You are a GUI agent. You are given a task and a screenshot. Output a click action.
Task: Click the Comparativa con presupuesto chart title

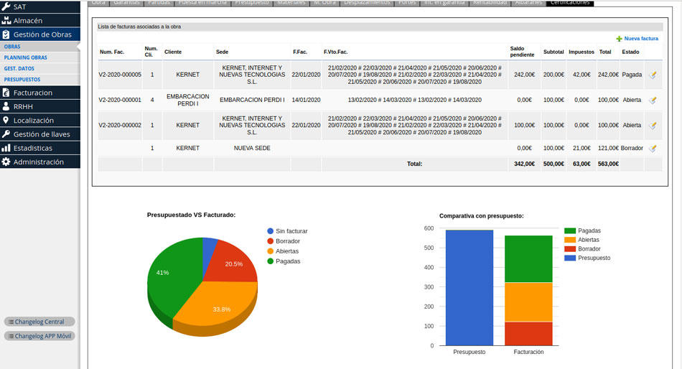coord(482,216)
